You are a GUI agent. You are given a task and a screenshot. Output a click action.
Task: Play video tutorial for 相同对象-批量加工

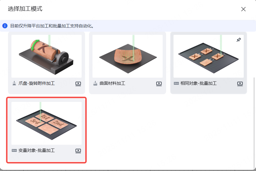click(240, 84)
